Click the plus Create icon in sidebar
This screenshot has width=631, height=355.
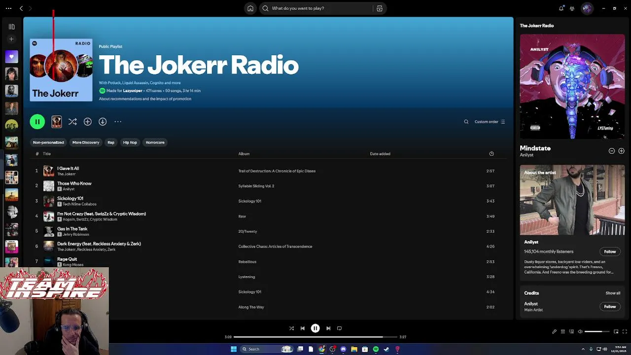point(11,39)
